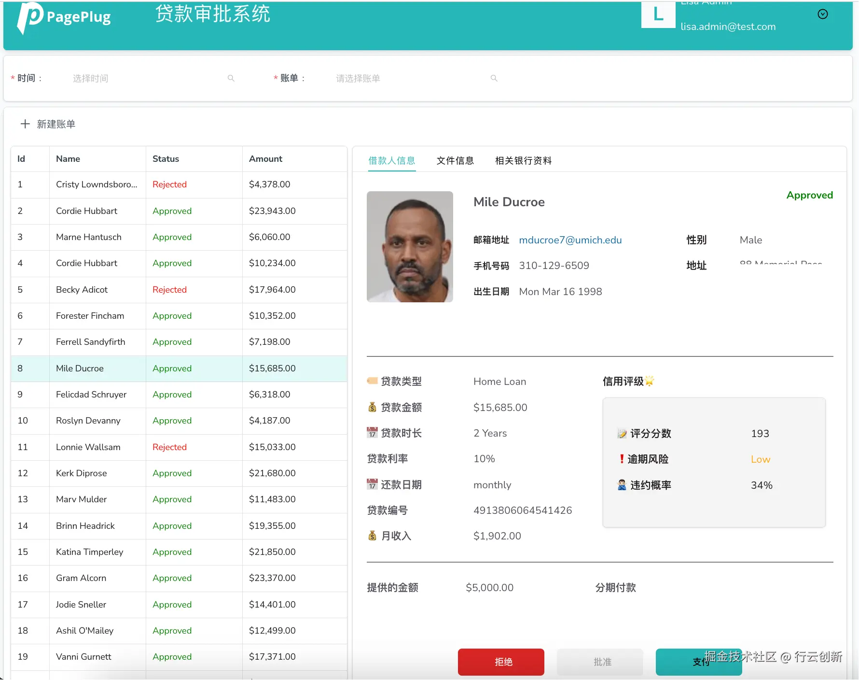Viewport: 859px width, 680px height.
Task: Click the borrower photo of Mile Ducroe
Action: 410,247
